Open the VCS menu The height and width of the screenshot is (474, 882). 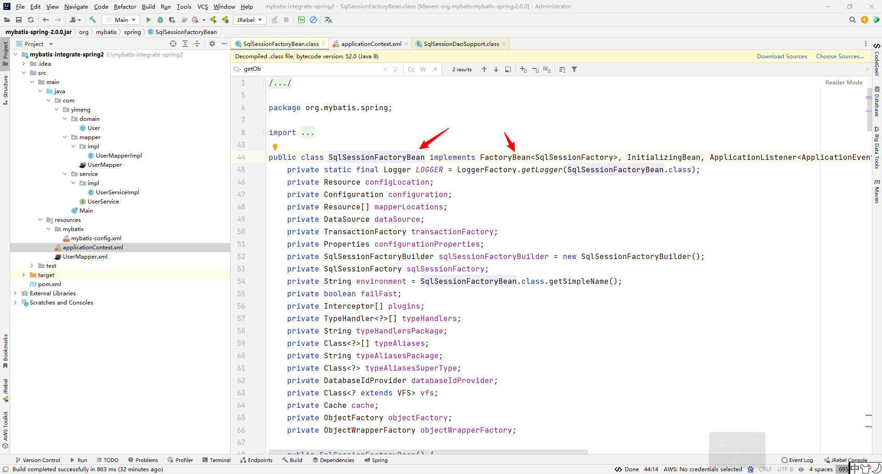pyautogui.click(x=203, y=6)
